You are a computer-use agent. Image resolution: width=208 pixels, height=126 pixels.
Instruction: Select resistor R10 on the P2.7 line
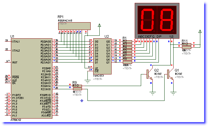(77, 89)
